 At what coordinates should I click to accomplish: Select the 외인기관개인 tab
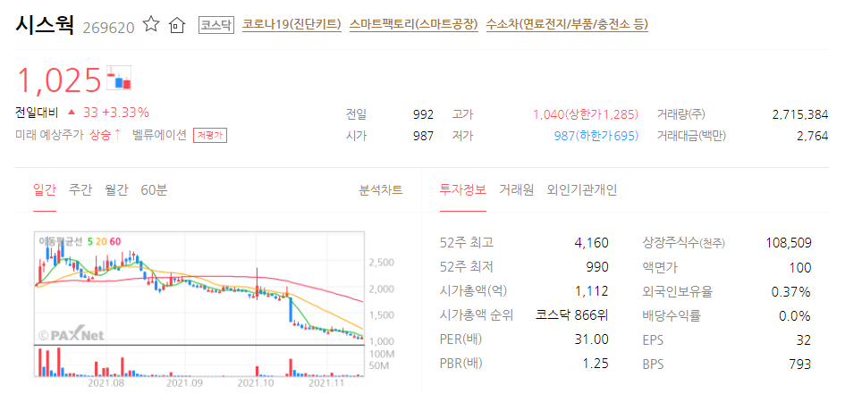click(582, 190)
